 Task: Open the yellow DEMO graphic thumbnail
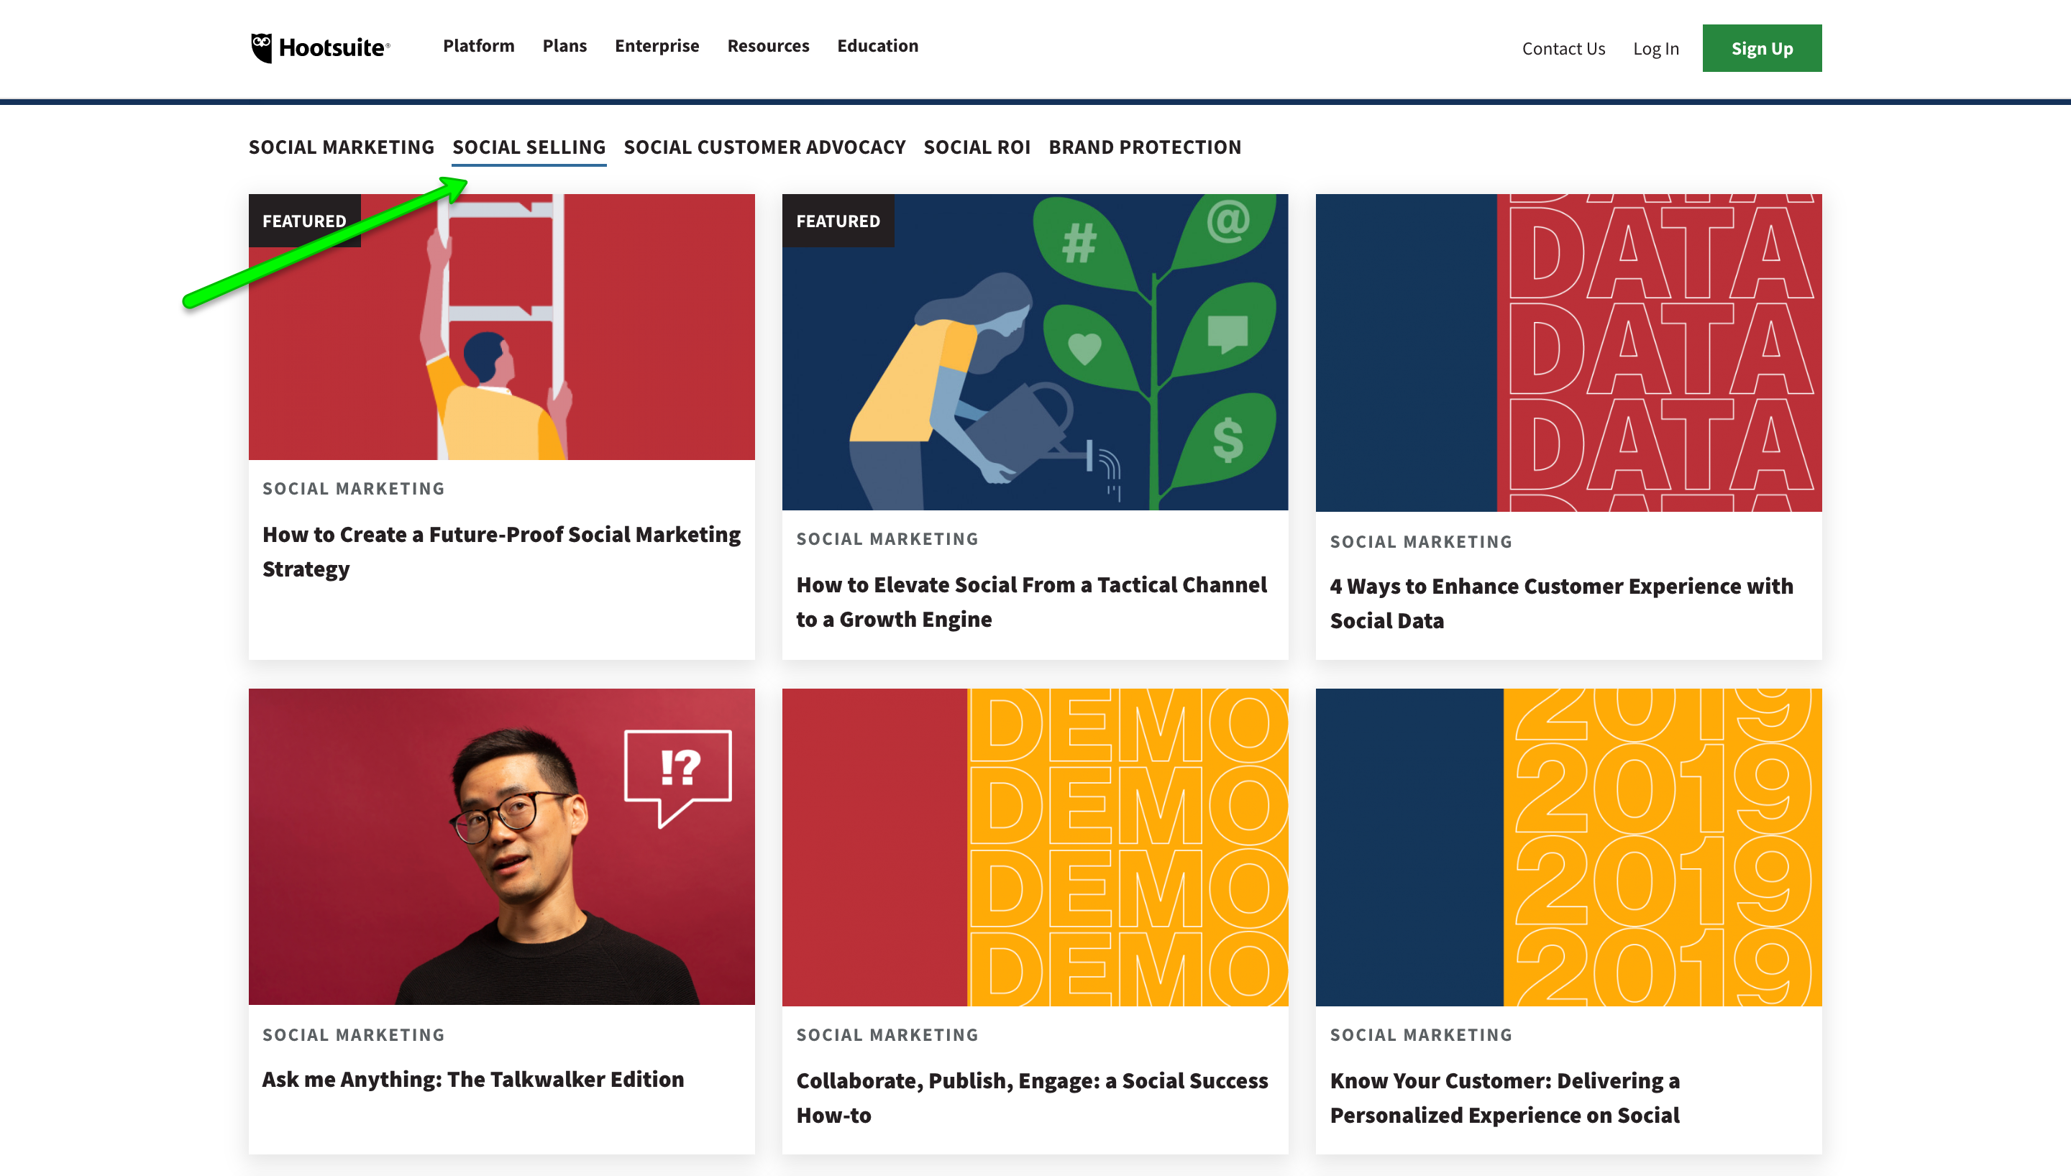[x=1035, y=847]
